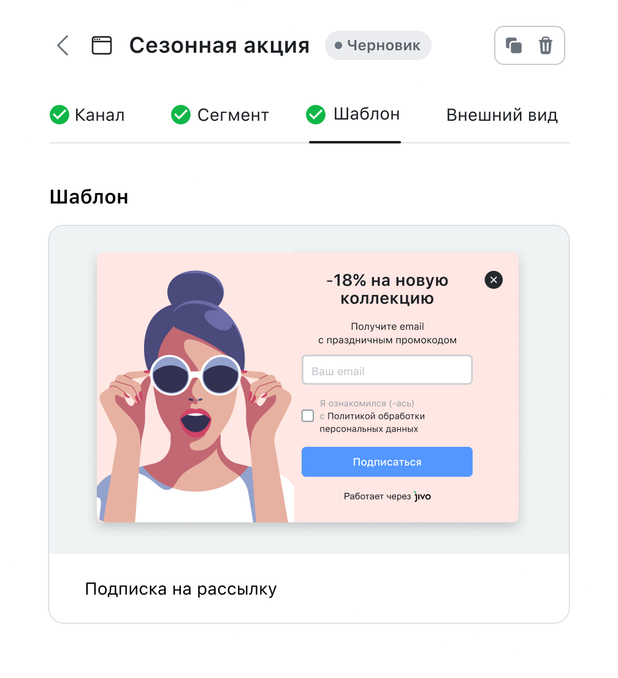618x678 pixels.
Task: Duplicate the campaign with the copy icon
Action: click(514, 45)
